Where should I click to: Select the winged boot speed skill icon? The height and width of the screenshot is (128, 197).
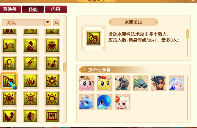9,46
